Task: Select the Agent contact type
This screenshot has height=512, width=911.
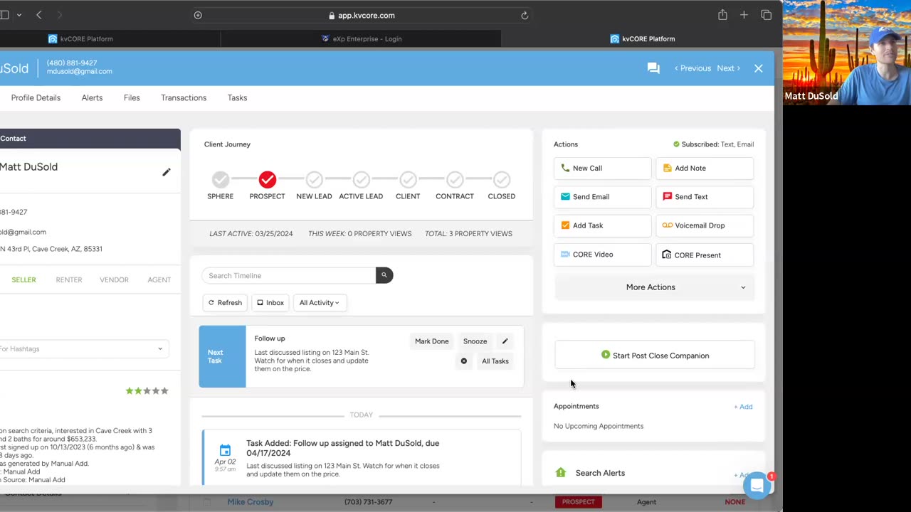Action: (x=159, y=280)
